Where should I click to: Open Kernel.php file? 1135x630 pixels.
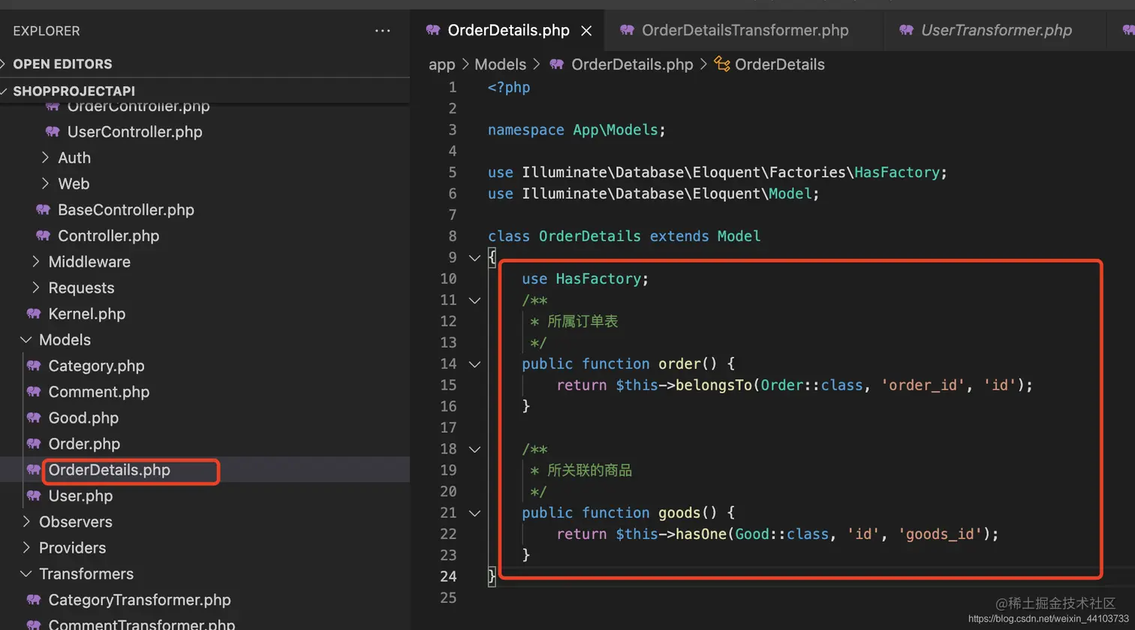pyautogui.click(x=86, y=314)
